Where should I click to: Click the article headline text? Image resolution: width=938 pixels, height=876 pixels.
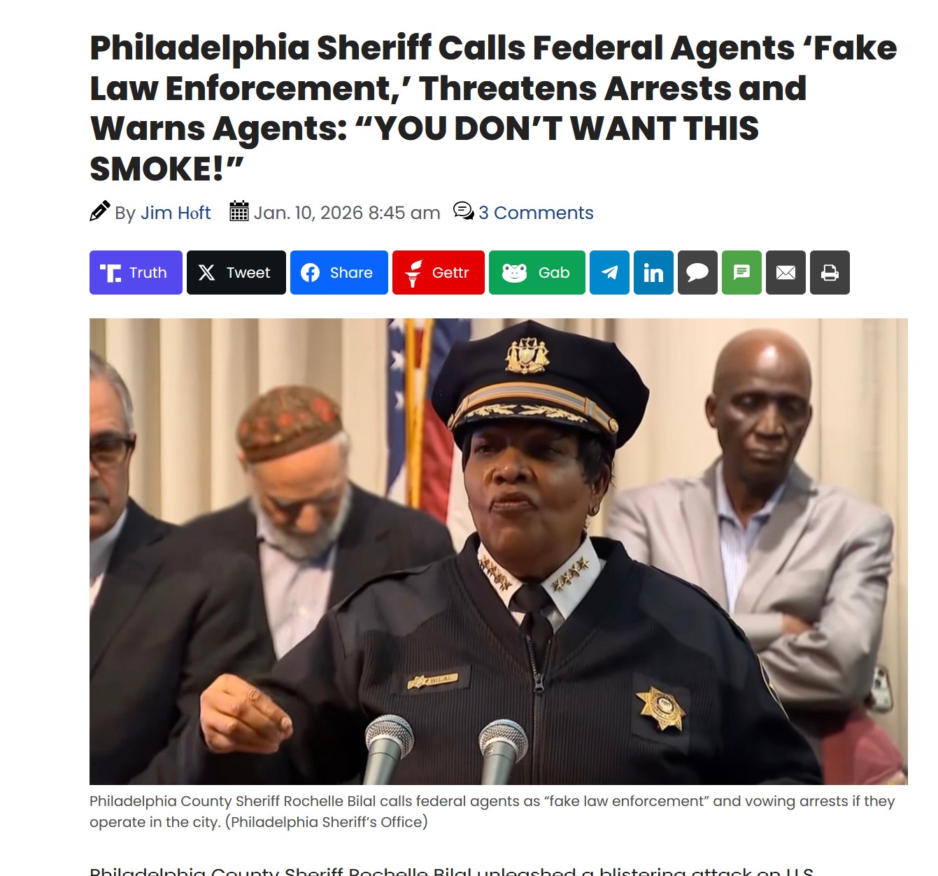click(493, 108)
